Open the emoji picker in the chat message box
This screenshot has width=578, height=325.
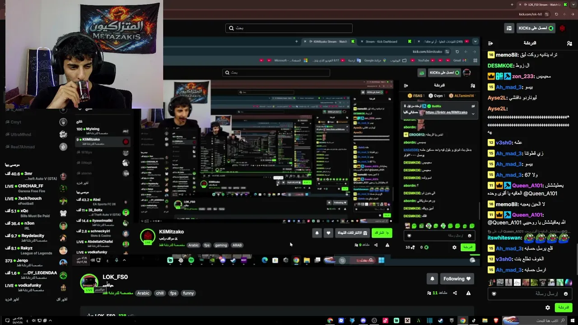(x=565, y=294)
